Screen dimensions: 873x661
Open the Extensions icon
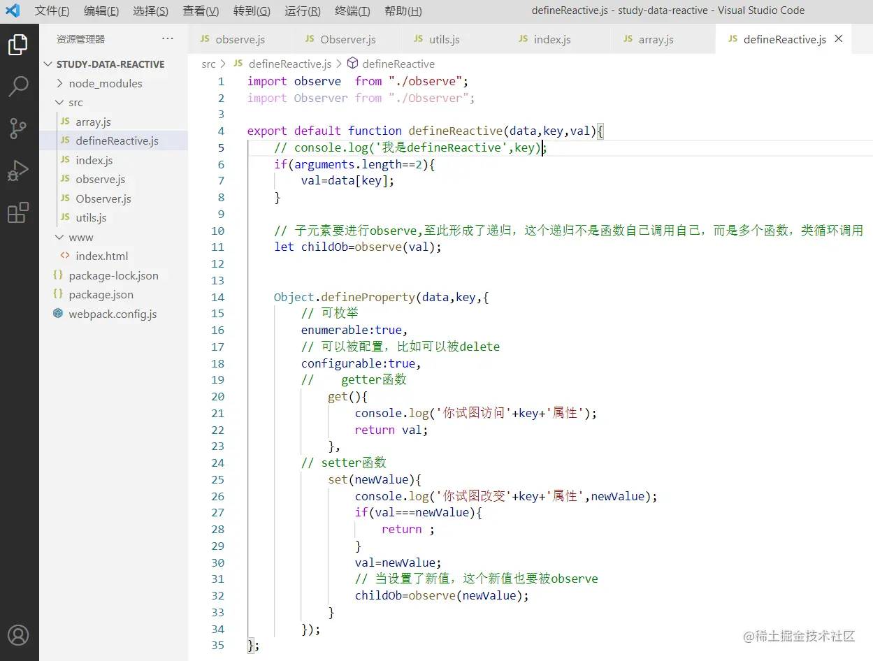tap(18, 211)
